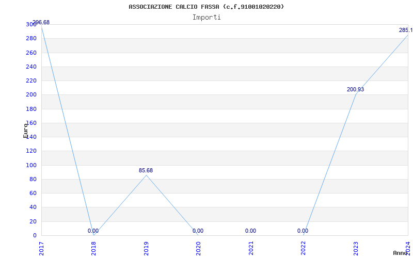Click the 140 y-axis tick label
413x258 pixels.
31,137
